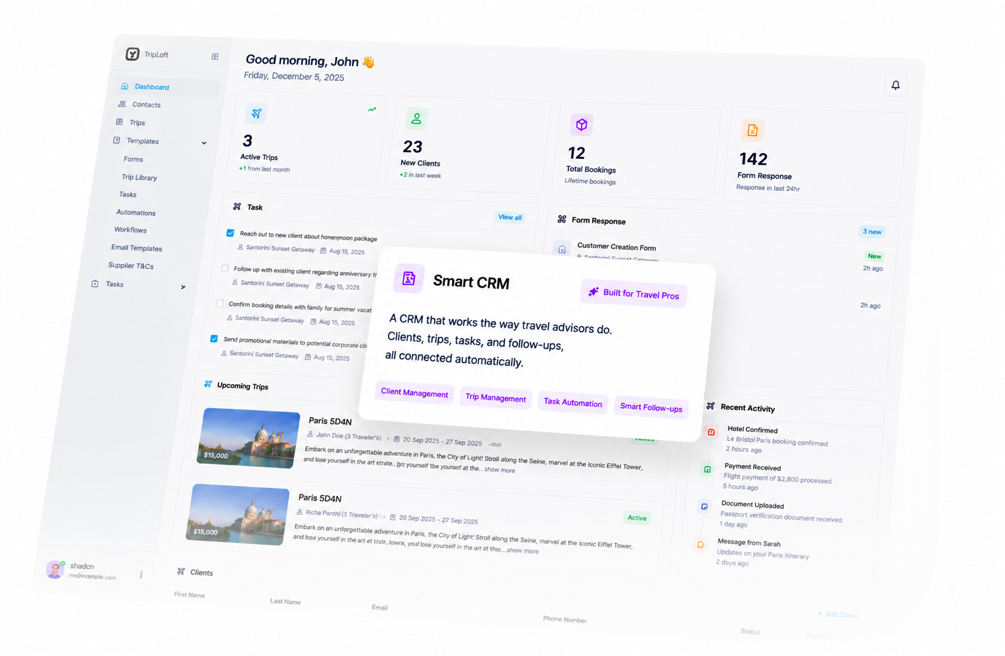1005x656 pixels.
Task: Collapse the Templates sidebar chevron
Action: click(x=204, y=143)
